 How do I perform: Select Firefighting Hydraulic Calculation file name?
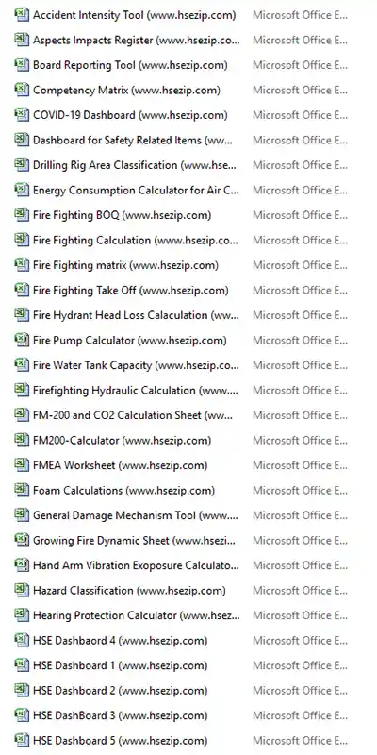pos(136,391)
